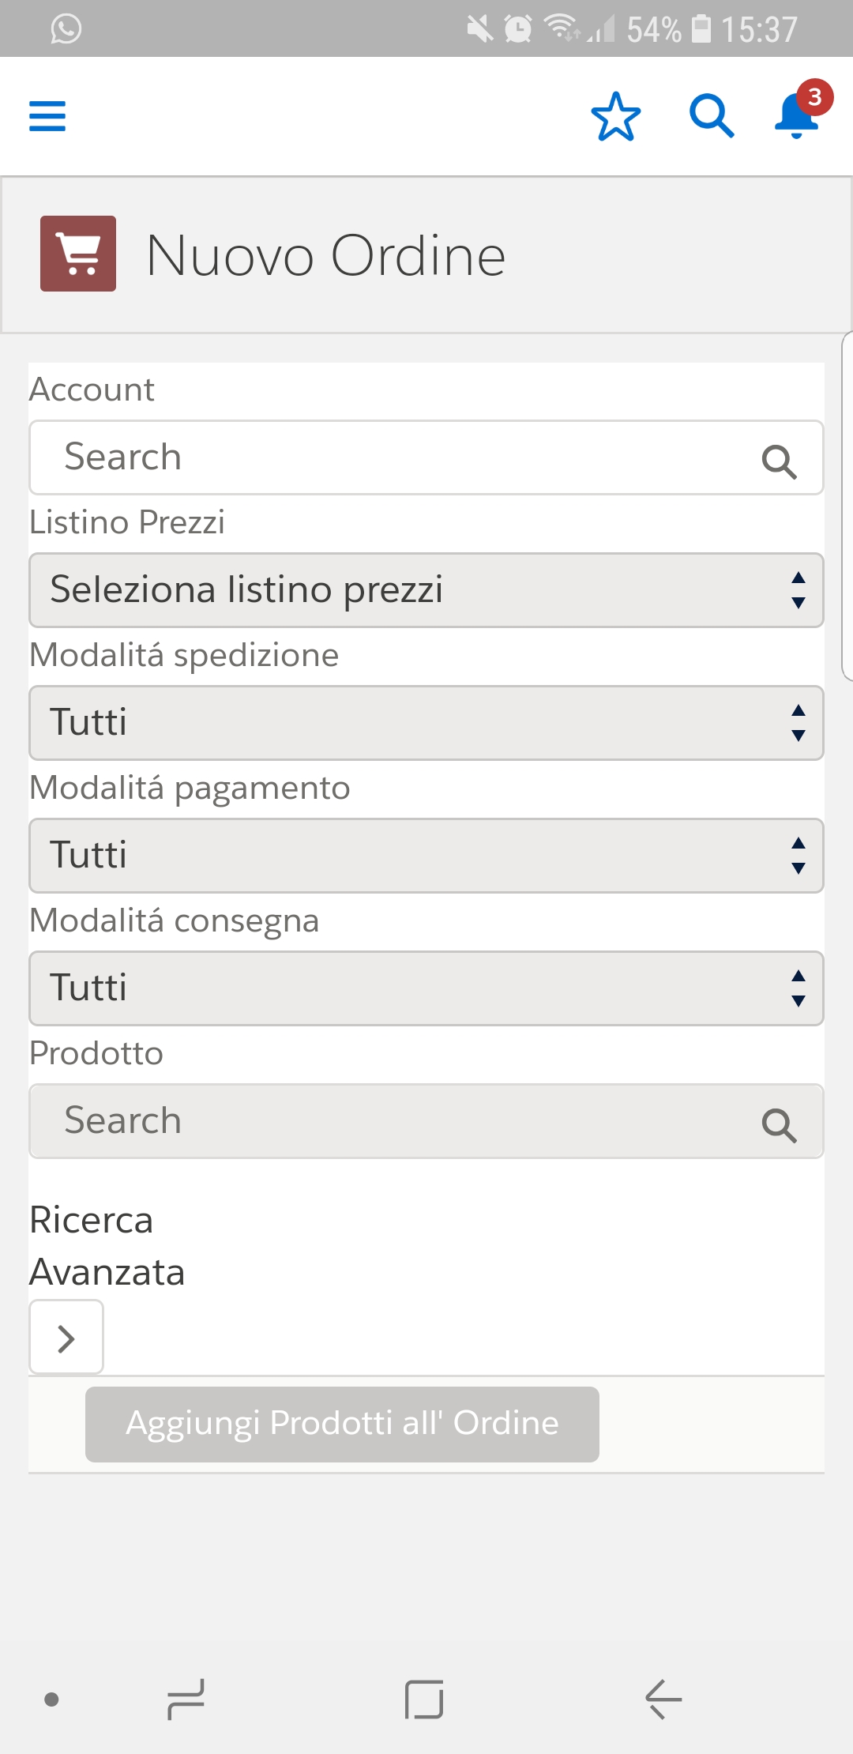Expand the Ricerca Avanzata chevron button

coord(66,1338)
